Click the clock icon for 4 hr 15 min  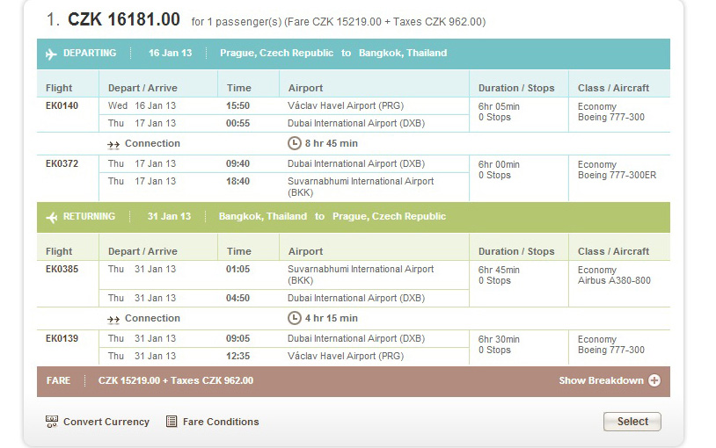tap(295, 318)
